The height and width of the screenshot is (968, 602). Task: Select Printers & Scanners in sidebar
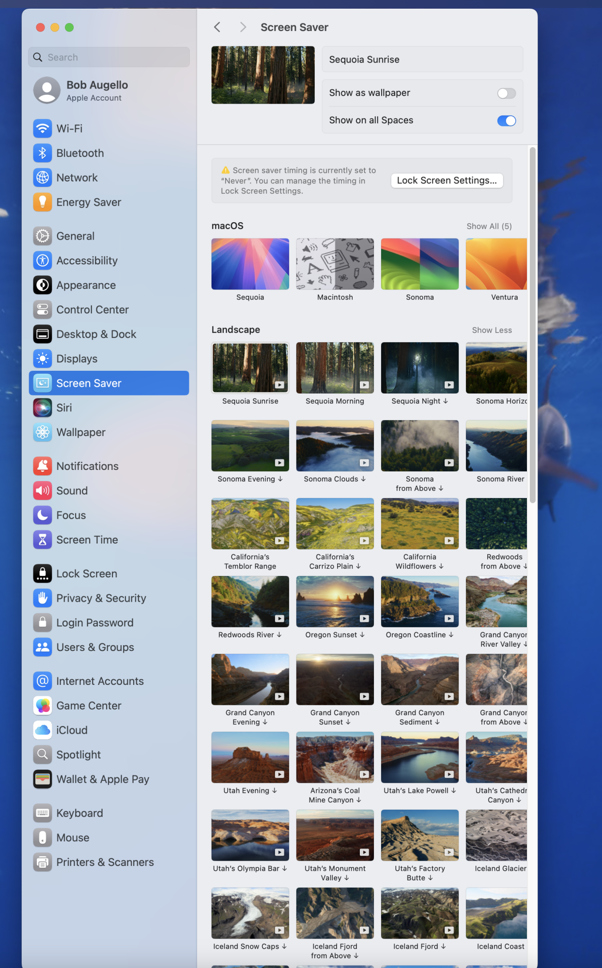(x=109, y=862)
